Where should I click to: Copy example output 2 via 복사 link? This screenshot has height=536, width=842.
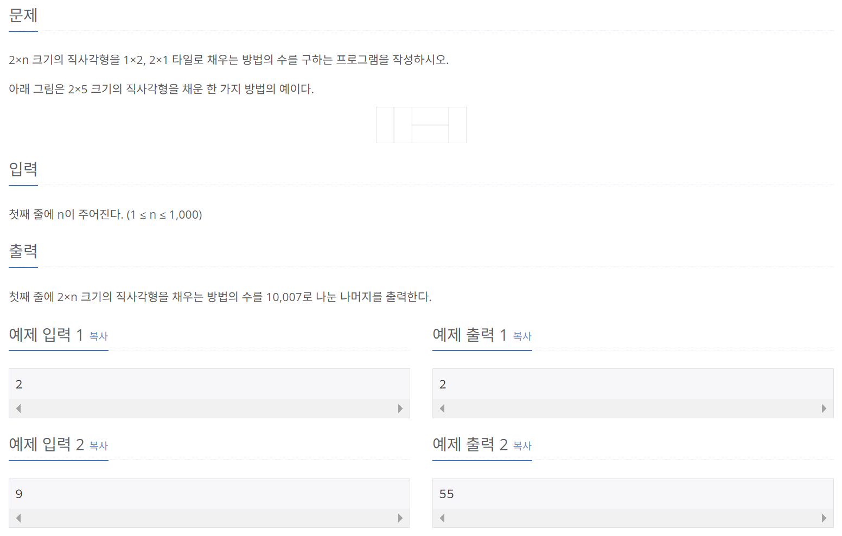point(522,446)
